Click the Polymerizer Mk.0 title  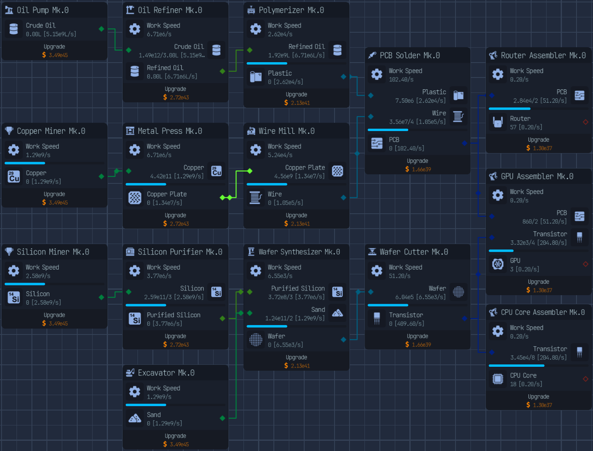point(291,10)
